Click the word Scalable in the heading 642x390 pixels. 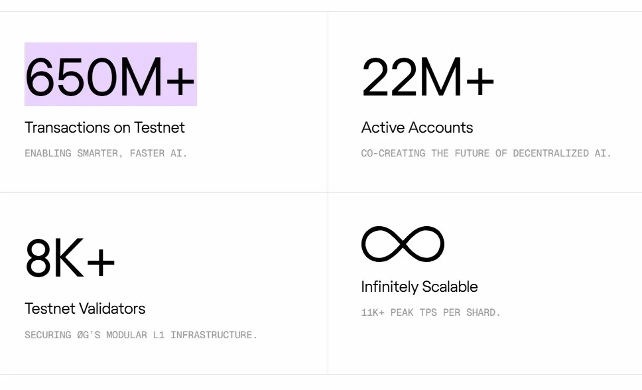click(452, 287)
